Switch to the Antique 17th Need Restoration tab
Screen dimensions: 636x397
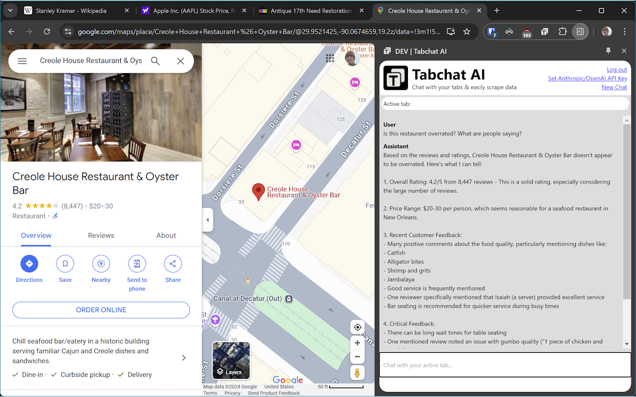tap(307, 10)
